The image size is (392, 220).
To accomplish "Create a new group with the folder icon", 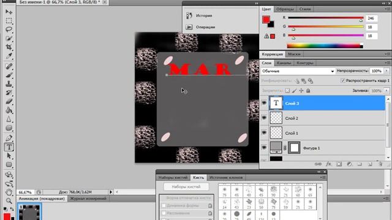I will coord(360,164).
